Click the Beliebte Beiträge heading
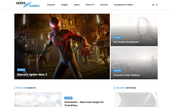Viewport: 172px width, 107px height. (126, 88)
